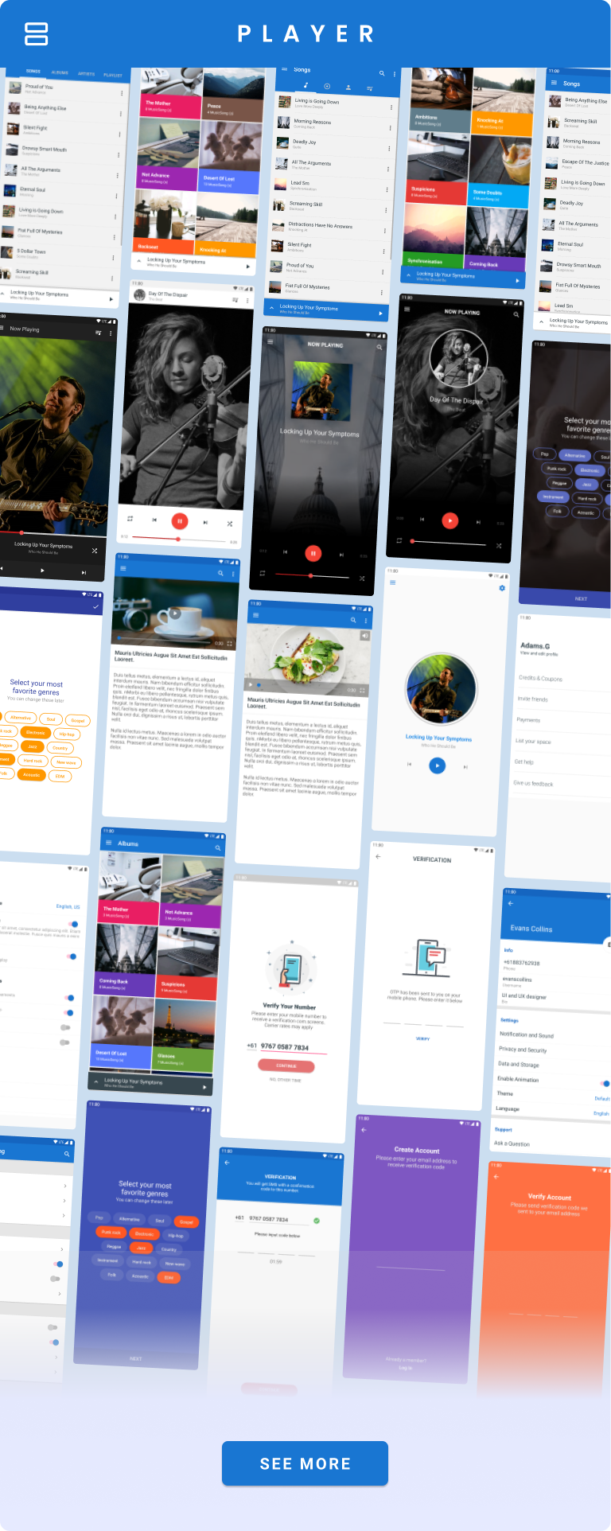Go back from orange Verify Account screen

click(496, 1177)
